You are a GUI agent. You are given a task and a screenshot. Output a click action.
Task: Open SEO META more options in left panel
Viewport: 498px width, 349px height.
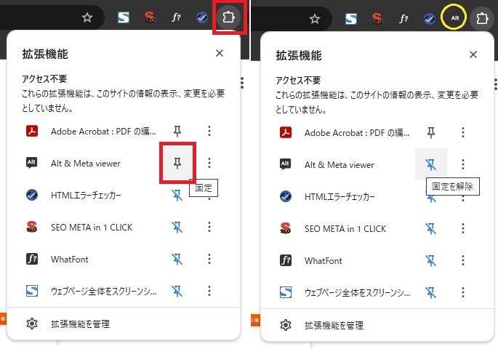(209, 227)
